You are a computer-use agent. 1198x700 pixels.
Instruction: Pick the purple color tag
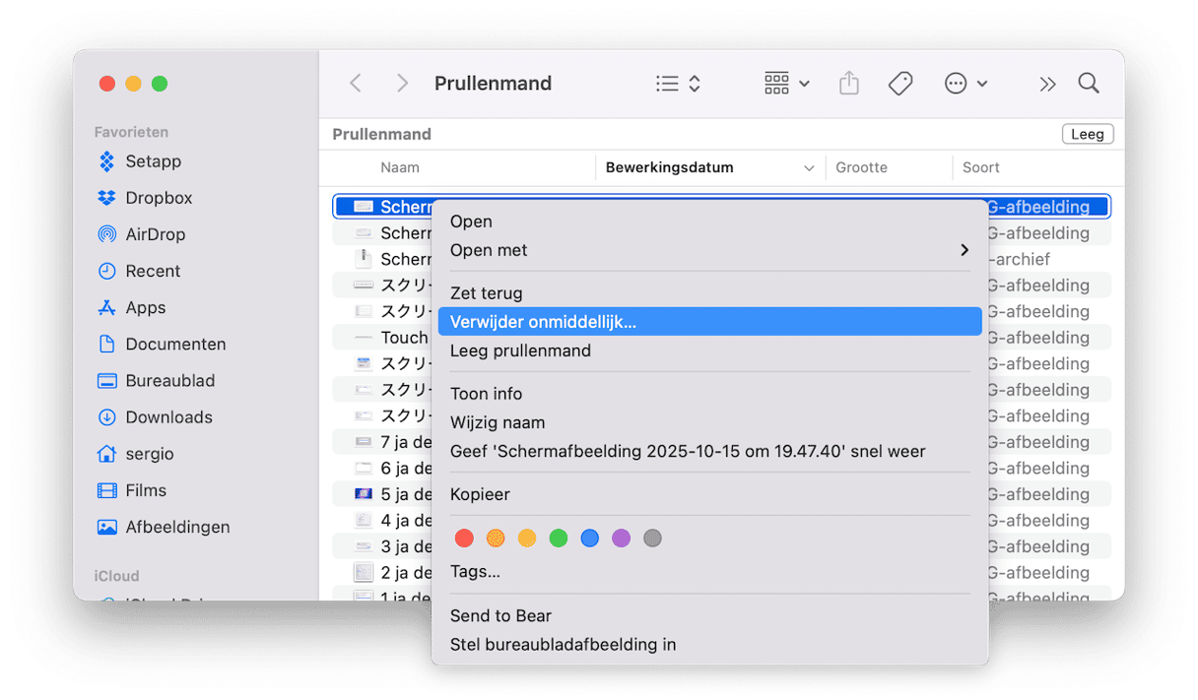pyautogui.click(x=621, y=539)
